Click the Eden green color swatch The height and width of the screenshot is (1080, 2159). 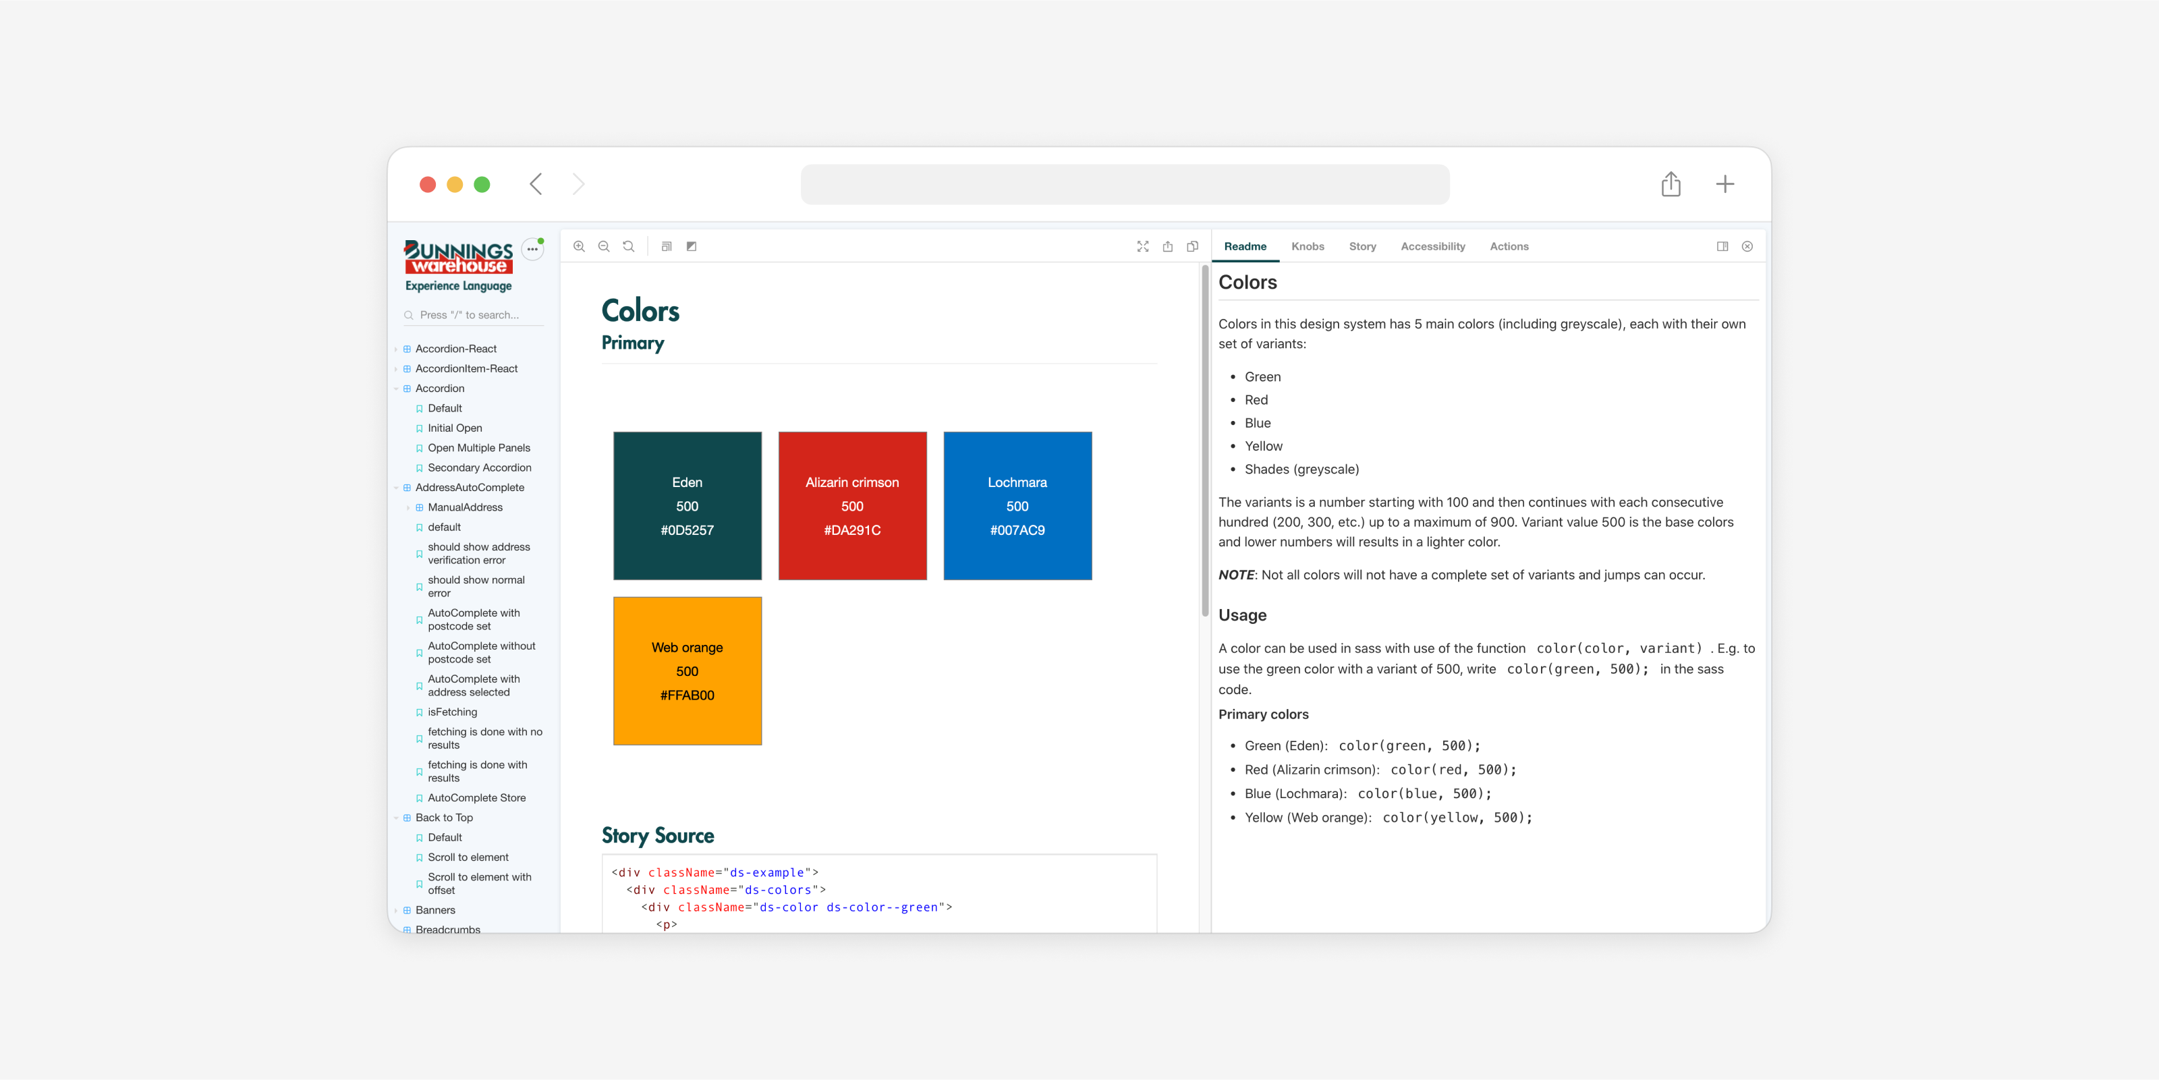(688, 506)
